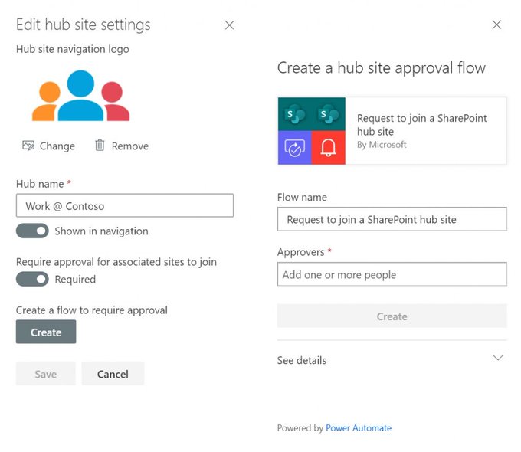This screenshot has width=521, height=452.
Task: Click the Remove logo label
Action: tap(130, 146)
